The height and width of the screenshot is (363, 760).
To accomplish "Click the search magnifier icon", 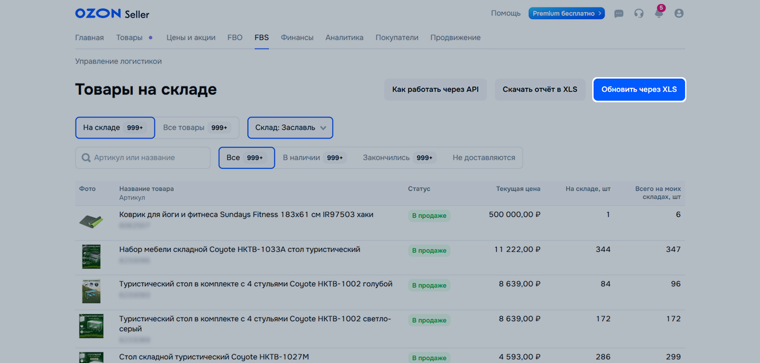I will (x=86, y=158).
